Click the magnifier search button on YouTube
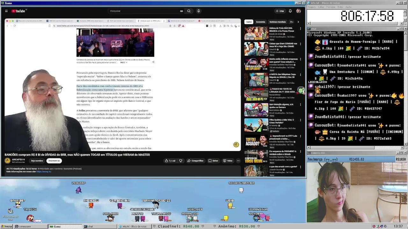Screen dimensions: 408x229 [189, 11]
